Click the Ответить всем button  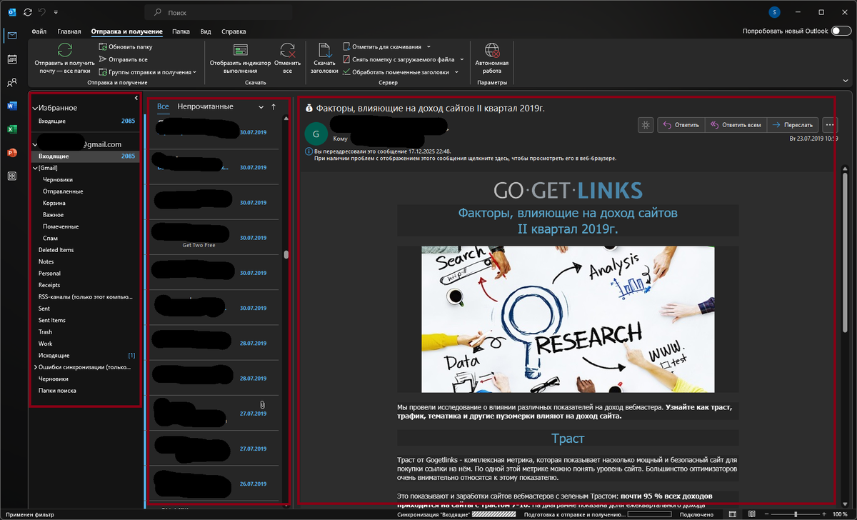pos(736,125)
